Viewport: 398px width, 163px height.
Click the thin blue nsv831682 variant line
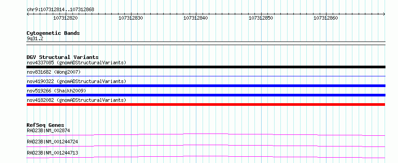coord(206,76)
